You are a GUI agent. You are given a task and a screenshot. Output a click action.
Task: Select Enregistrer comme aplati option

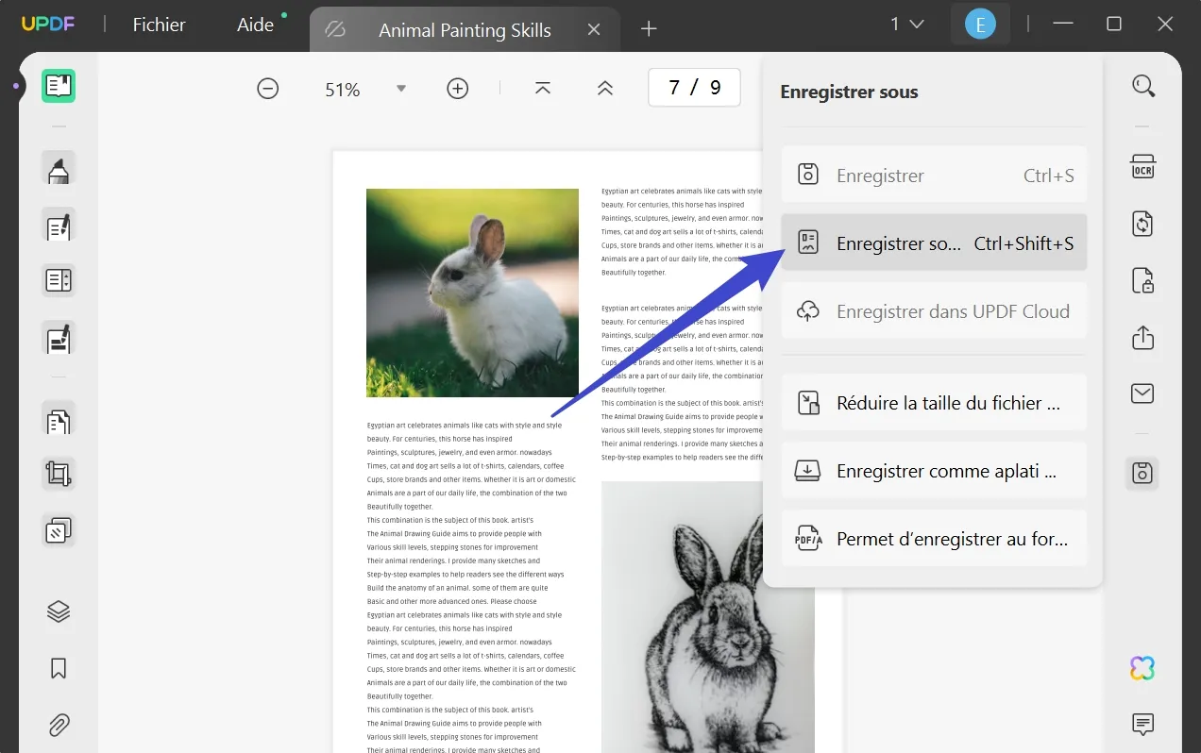click(x=933, y=470)
